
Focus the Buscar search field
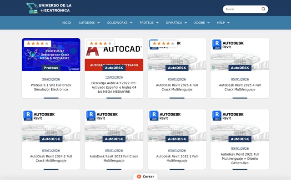pyautogui.click(x=246, y=9)
